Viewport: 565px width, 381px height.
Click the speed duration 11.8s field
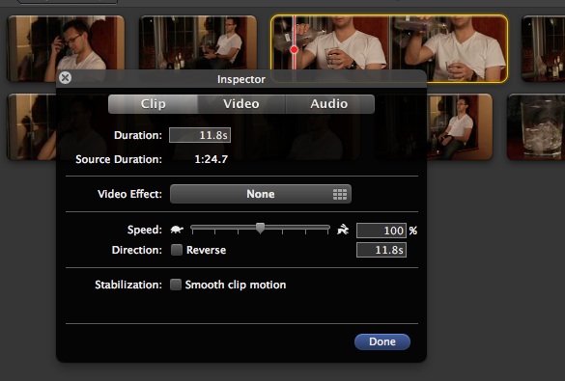coord(381,250)
